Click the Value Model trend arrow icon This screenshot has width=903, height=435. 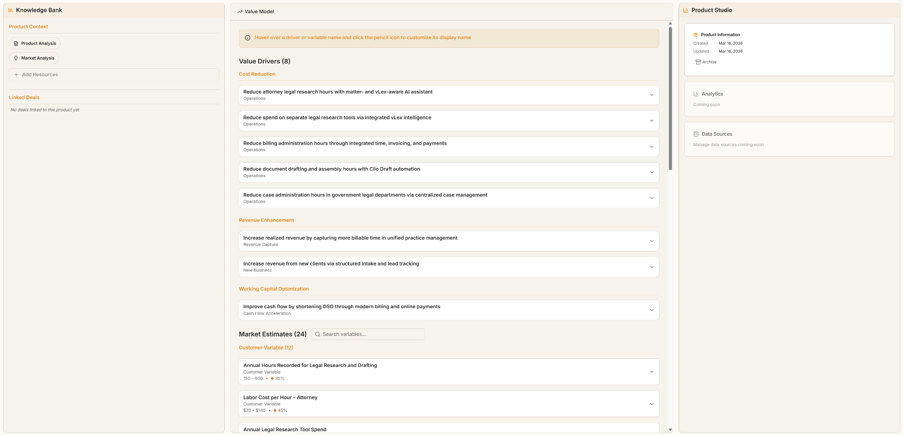pos(240,12)
